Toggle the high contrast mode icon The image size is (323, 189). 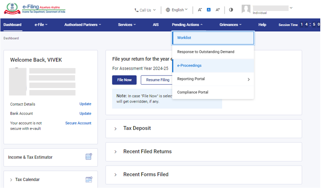[231, 10]
